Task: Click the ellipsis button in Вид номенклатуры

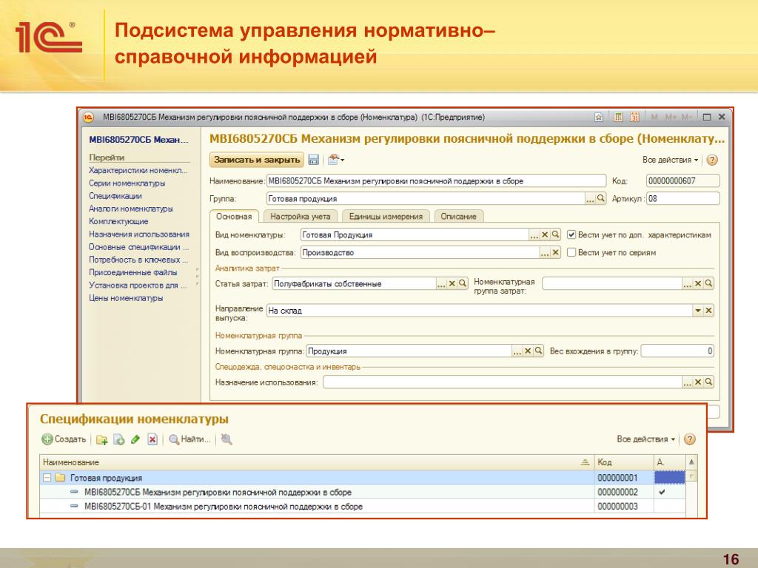Action: 534,234
